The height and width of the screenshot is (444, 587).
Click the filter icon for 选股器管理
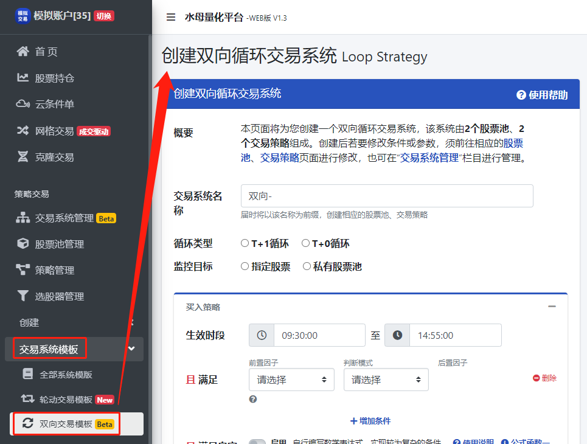23,296
